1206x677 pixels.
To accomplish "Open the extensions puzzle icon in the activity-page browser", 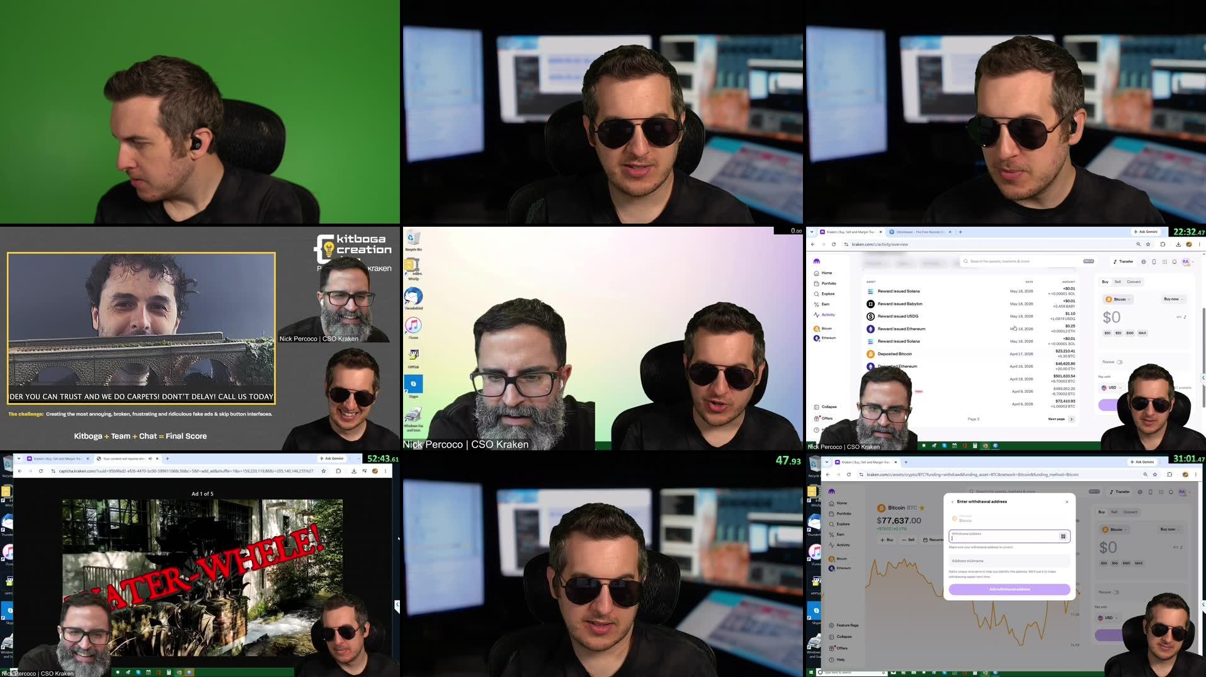I will 1163,244.
